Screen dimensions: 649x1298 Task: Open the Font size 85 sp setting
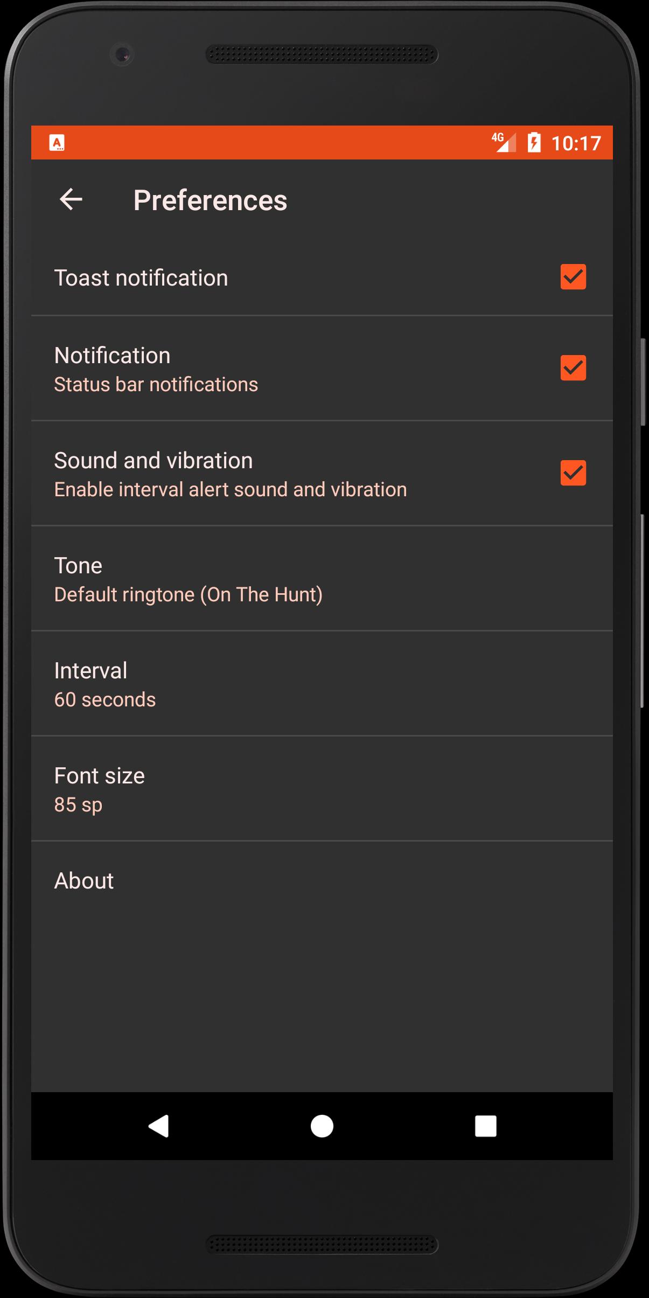[322, 789]
